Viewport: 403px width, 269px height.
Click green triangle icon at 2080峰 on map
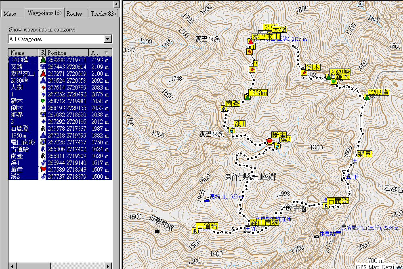(x=328, y=77)
